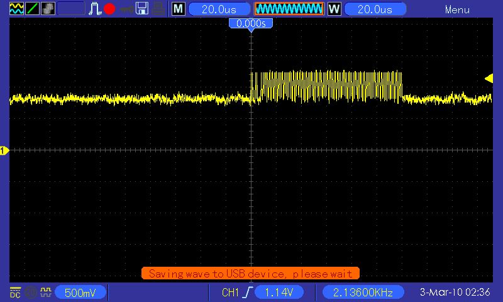Click the orange-framed waveform memory overview
This screenshot has height=302, width=503.
coord(289,9)
